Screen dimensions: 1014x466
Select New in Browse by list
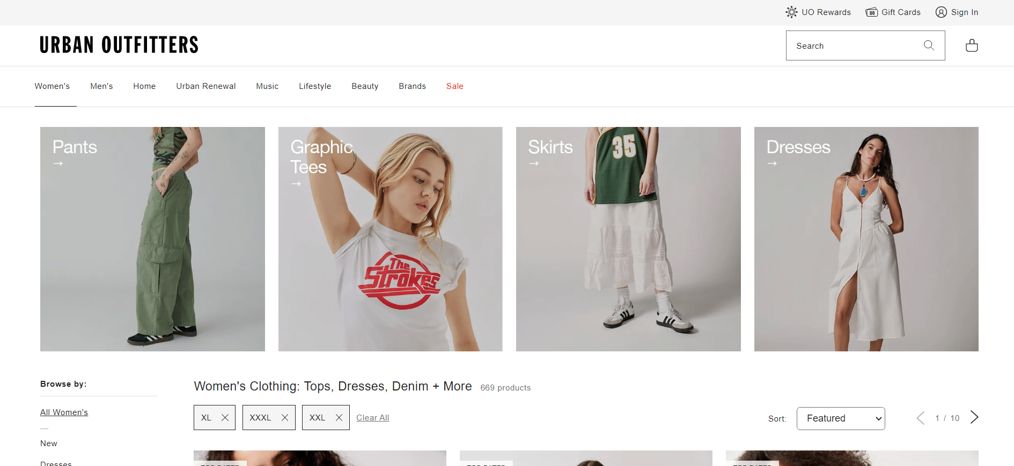click(x=48, y=444)
